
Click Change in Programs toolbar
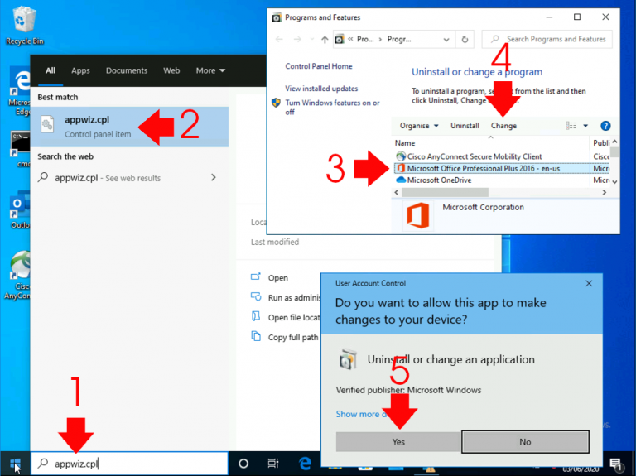click(503, 126)
